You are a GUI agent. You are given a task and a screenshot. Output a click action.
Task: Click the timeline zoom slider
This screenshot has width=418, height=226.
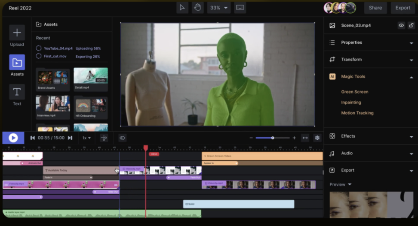tap(272, 138)
